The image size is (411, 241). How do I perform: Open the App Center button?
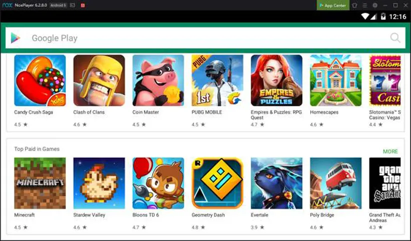pos(333,5)
